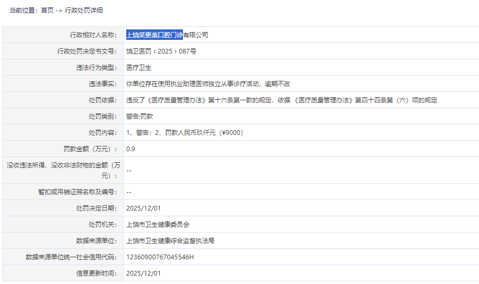Image resolution: width=479 pixels, height=284 pixels.
Task: Click the 行政处罚决定书文号 label
Action: 87,51
